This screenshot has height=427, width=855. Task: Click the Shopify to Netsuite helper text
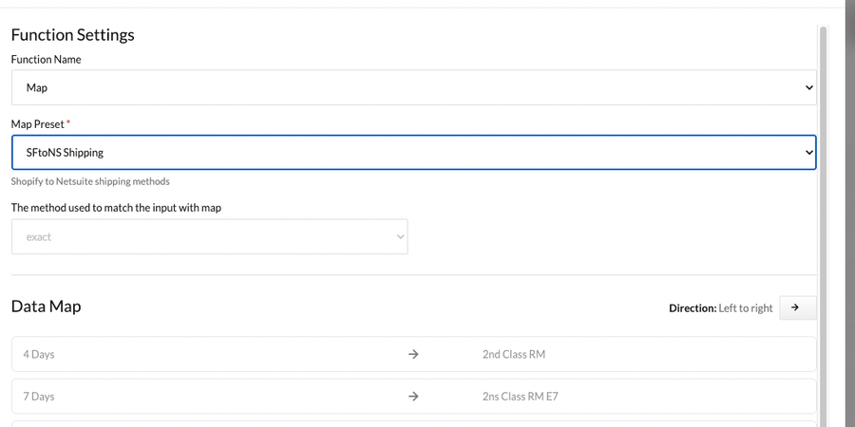(x=90, y=181)
